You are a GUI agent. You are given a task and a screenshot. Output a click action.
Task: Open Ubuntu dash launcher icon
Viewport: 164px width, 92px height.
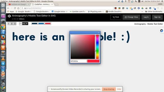(x=3, y=6)
